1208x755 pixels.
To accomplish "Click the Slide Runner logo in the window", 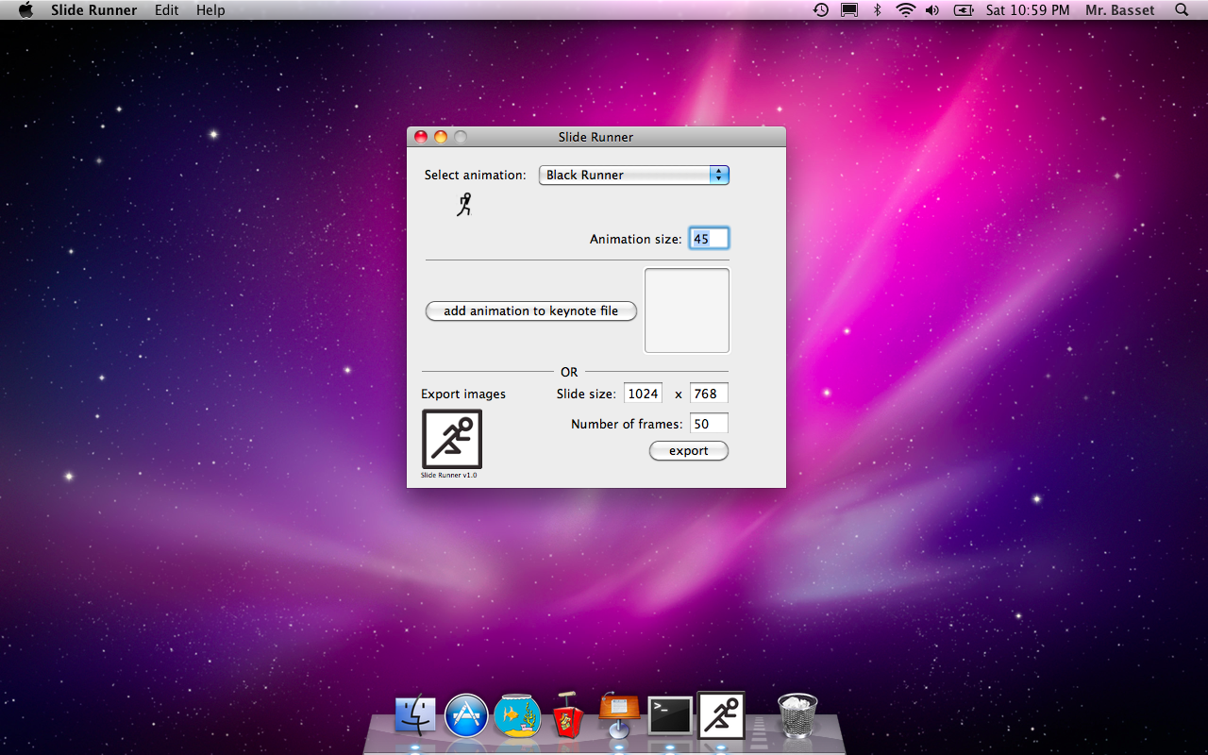I will (x=452, y=439).
